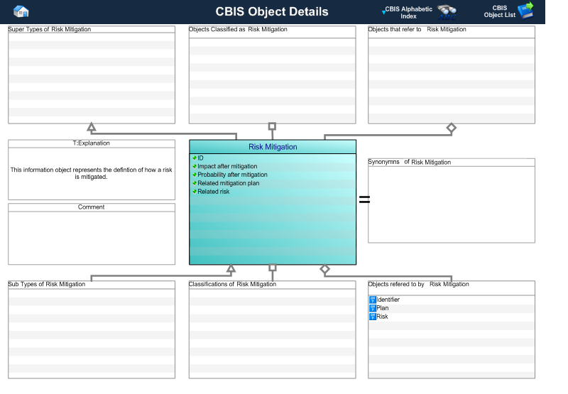Click the square connector below the Risk Mitigation box
This screenshot has height=394, width=568.
tap(273, 268)
